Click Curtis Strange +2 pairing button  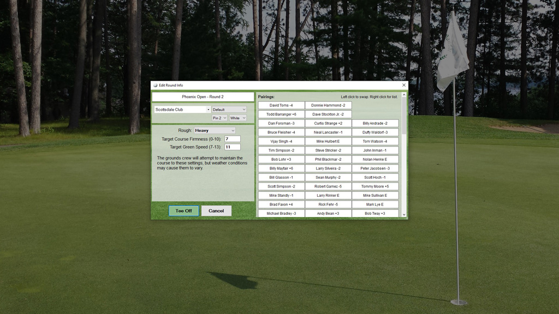coord(328,123)
